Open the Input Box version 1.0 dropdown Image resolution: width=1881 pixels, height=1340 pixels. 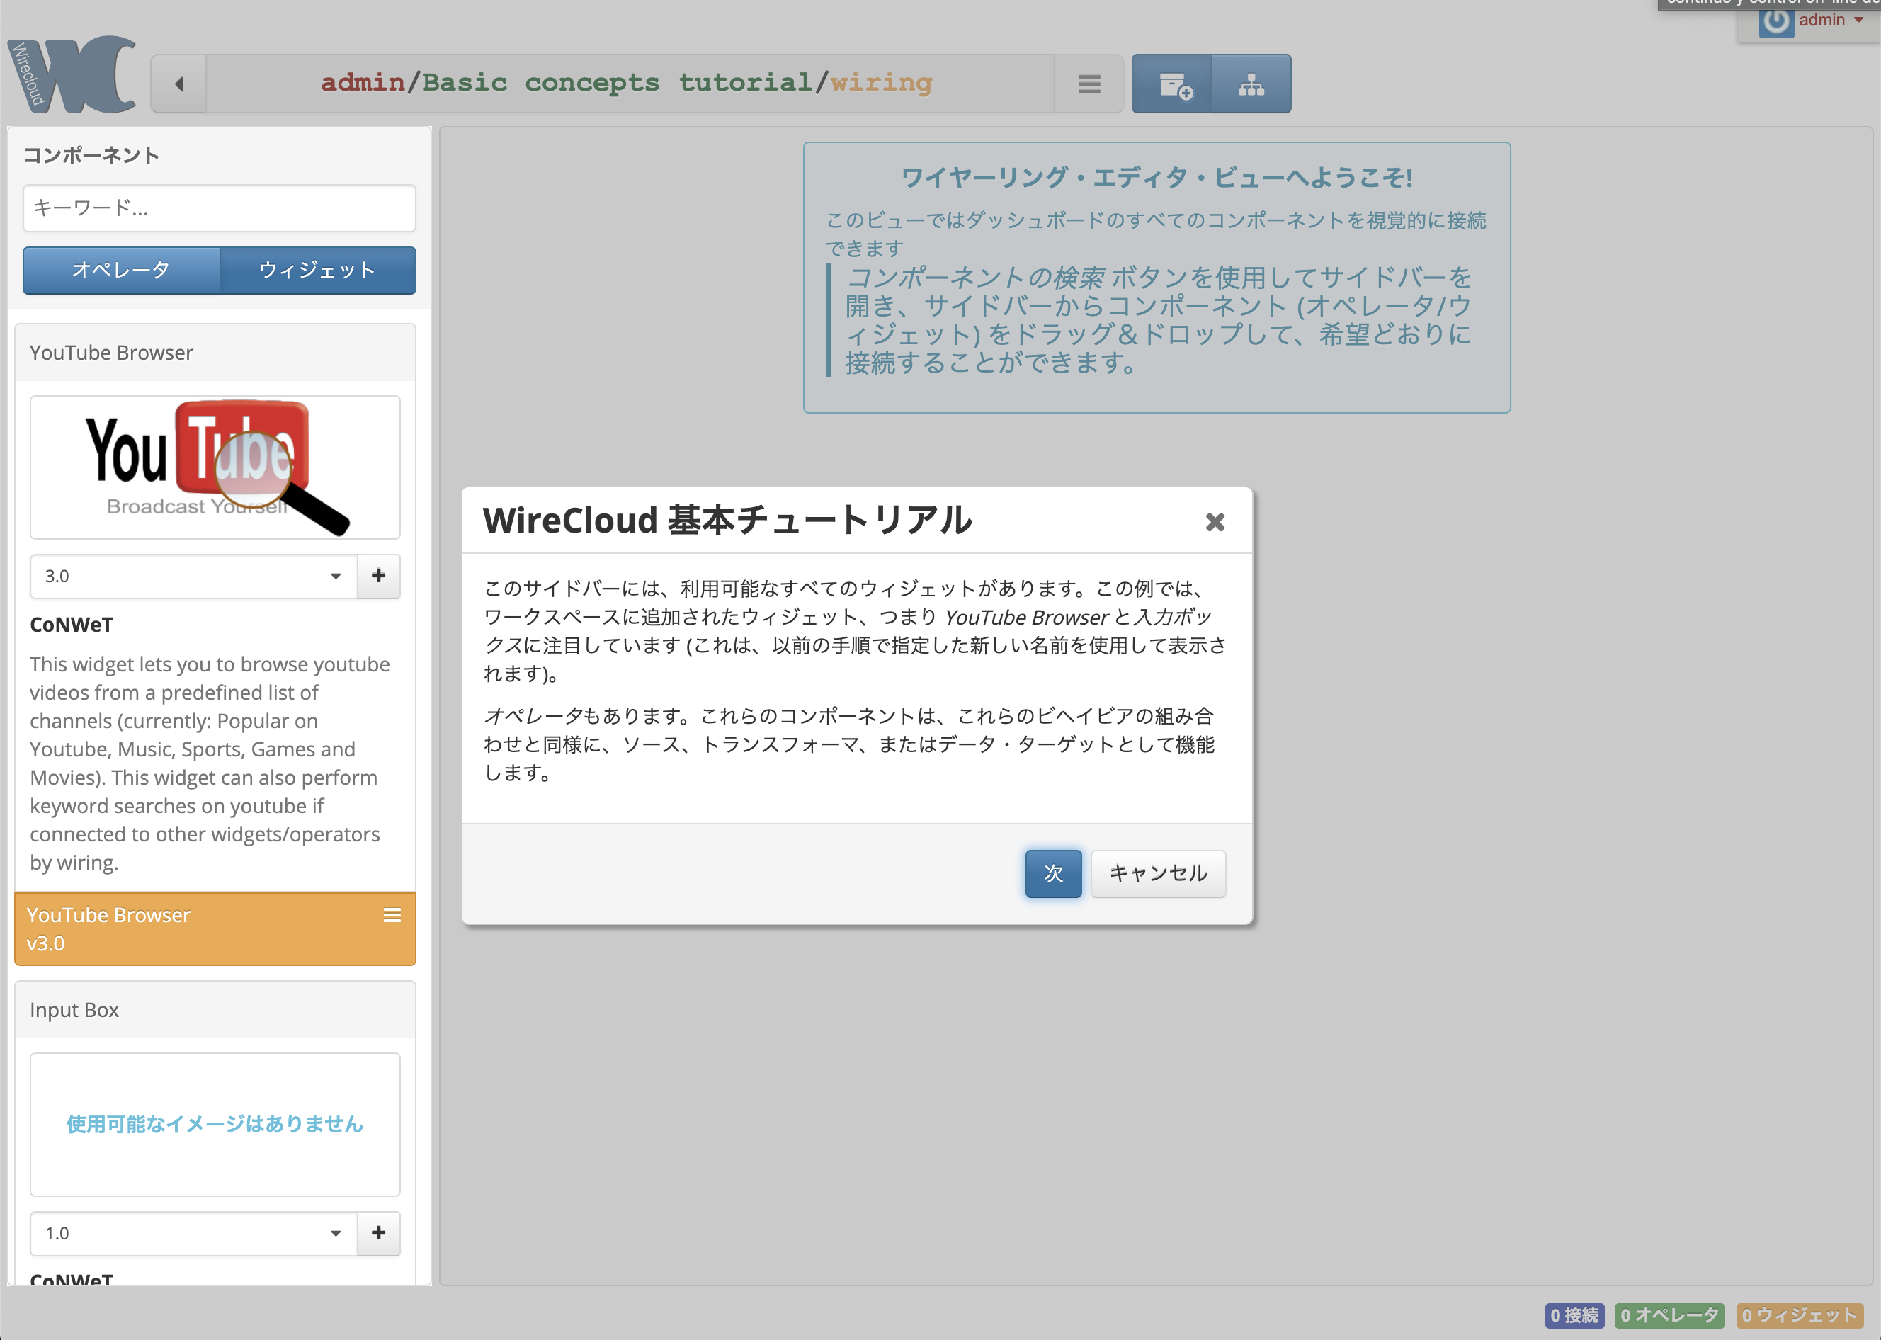coord(193,1233)
